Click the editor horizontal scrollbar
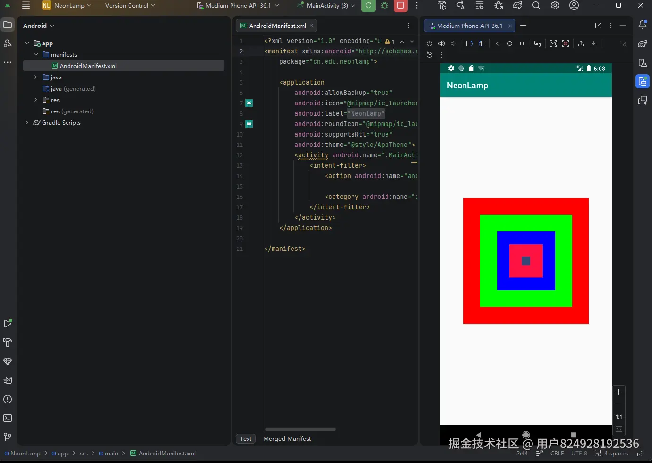The height and width of the screenshot is (463, 652). [300, 429]
